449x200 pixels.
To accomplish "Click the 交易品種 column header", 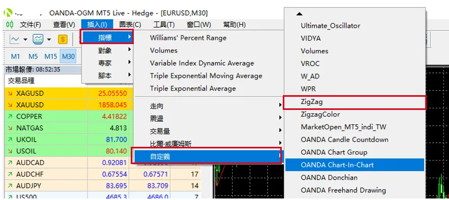I will [x=21, y=81].
